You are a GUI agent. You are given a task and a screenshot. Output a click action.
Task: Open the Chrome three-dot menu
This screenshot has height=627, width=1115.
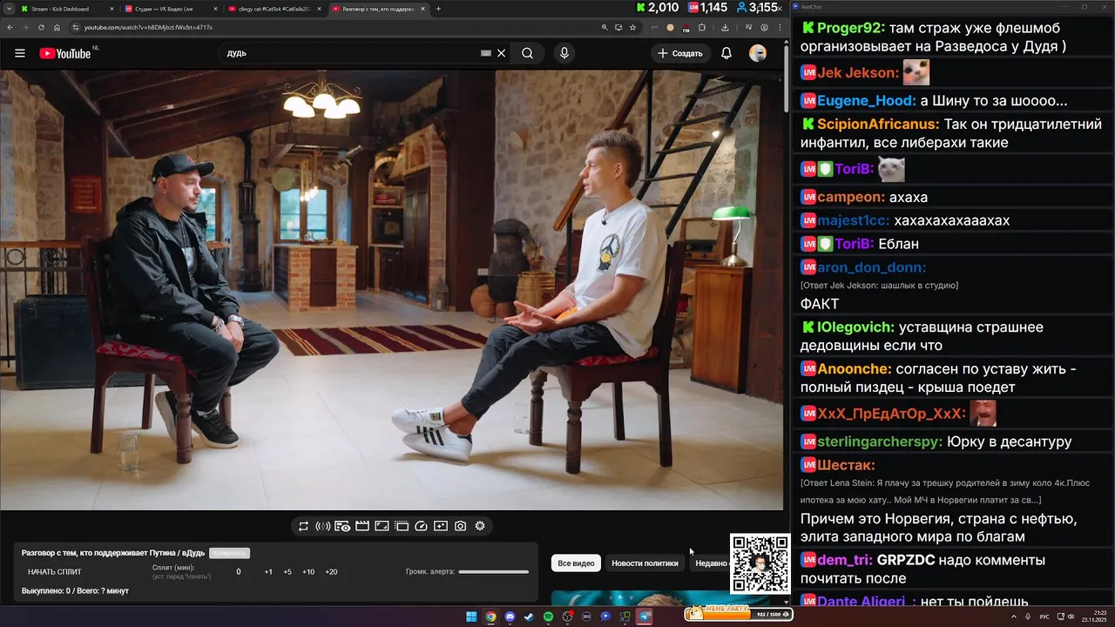pyautogui.click(x=780, y=27)
